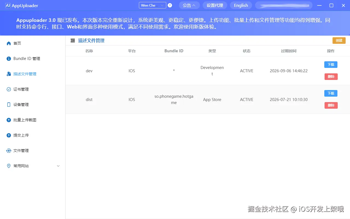350x219 pixels.
Task: Click the Development type cell
Action: pos(212,71)
